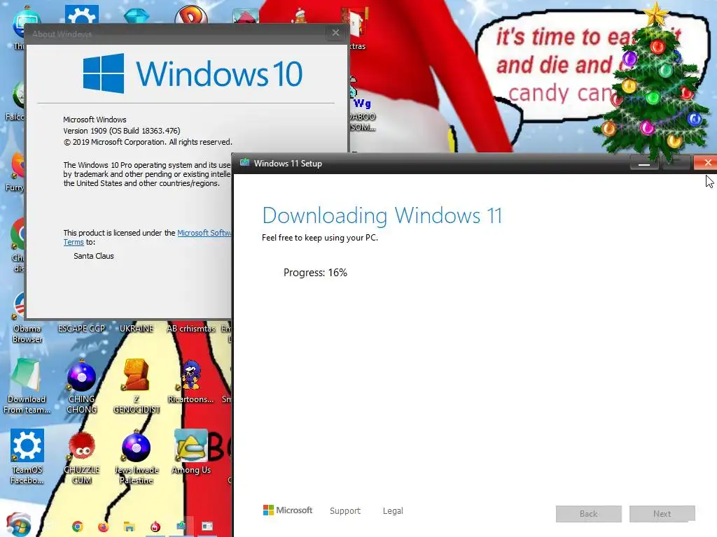Image resolution: width=717 pixels, height=537 pixels.
Task: Click 'Version 1909 (OS Build 18363.476)' text
Action: (122, 131)
